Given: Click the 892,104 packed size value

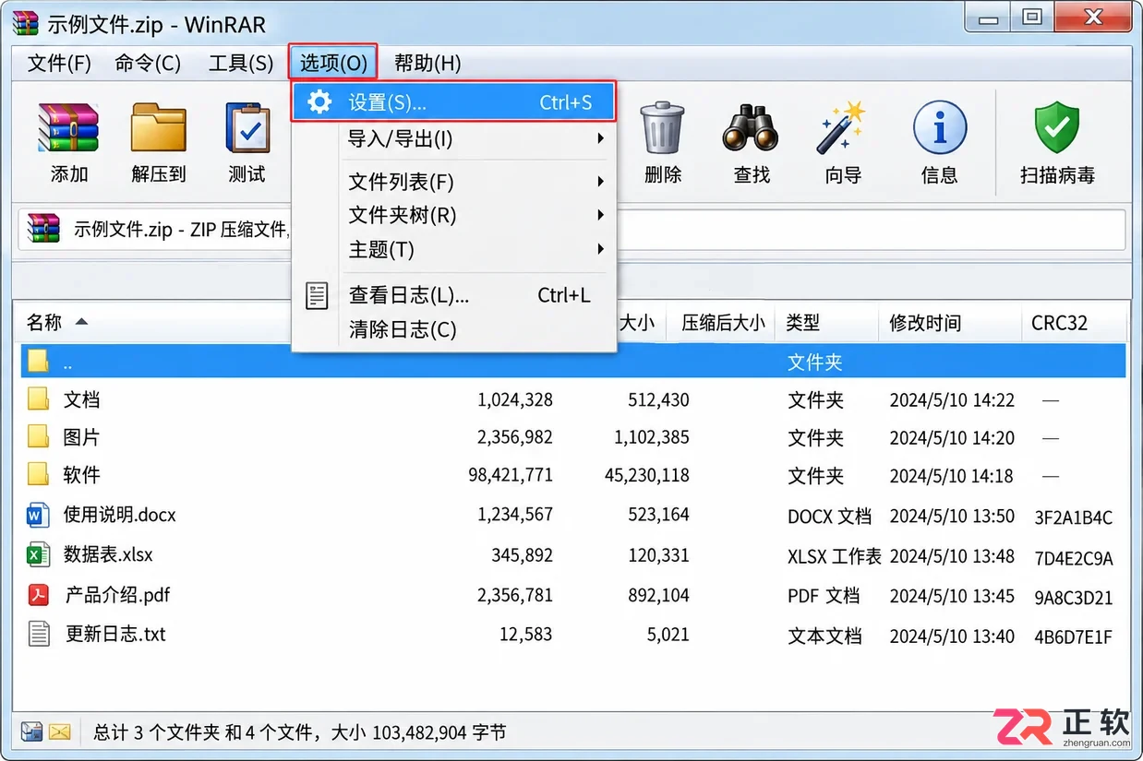Looking at the screenshot, I should coord(658,595).
